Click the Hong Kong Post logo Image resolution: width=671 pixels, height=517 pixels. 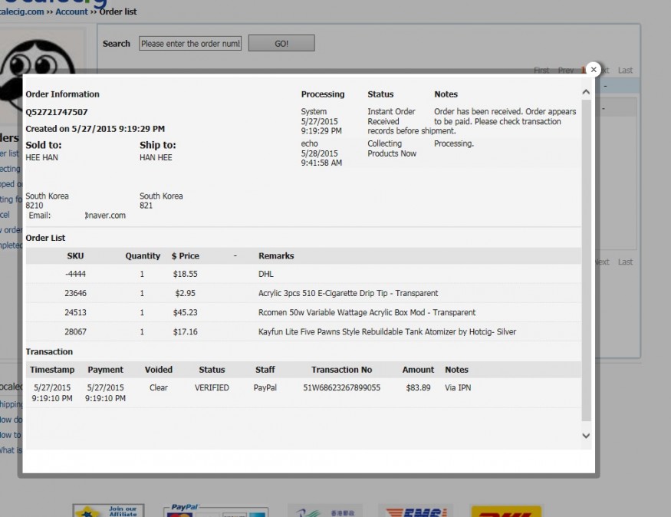[x=325, y=511]
